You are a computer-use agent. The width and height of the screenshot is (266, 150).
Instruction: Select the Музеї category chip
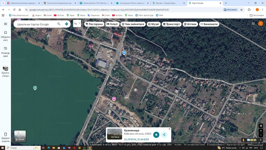coord(153,24)
